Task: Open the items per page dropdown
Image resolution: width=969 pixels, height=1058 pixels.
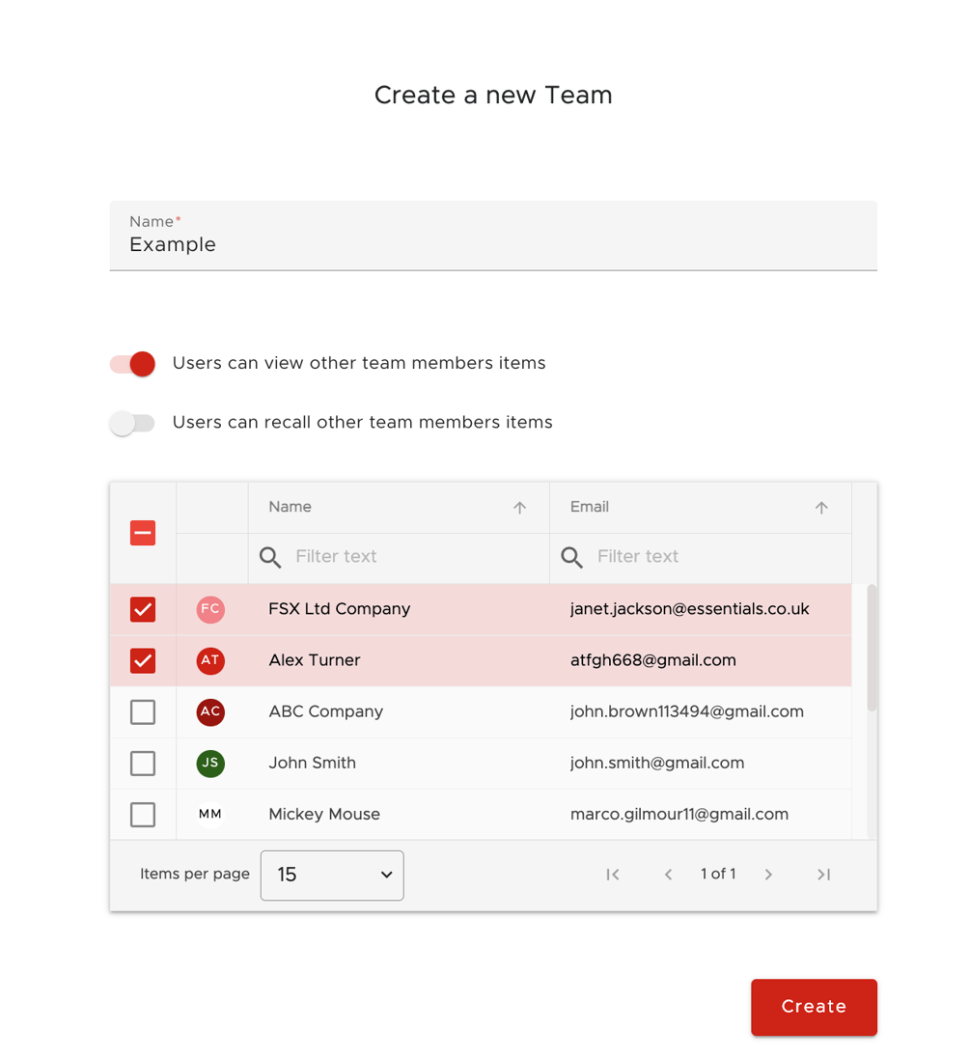Action: [331, 875]
